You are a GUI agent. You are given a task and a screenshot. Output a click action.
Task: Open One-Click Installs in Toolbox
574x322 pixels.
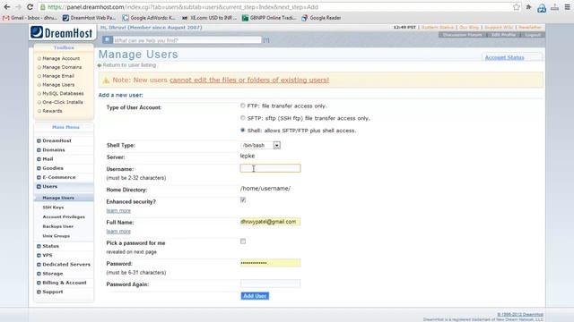pos(63,102)
